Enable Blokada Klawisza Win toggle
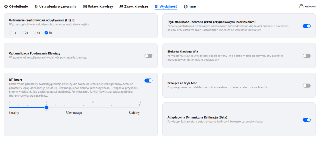This screenshot has height=167, width=316. tap(307, 56)
